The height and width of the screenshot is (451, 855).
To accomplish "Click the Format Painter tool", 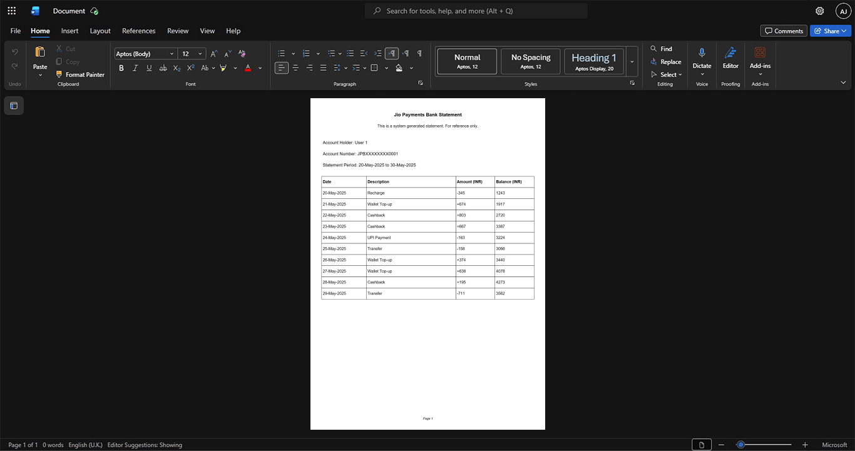I will tap(80, 74).
